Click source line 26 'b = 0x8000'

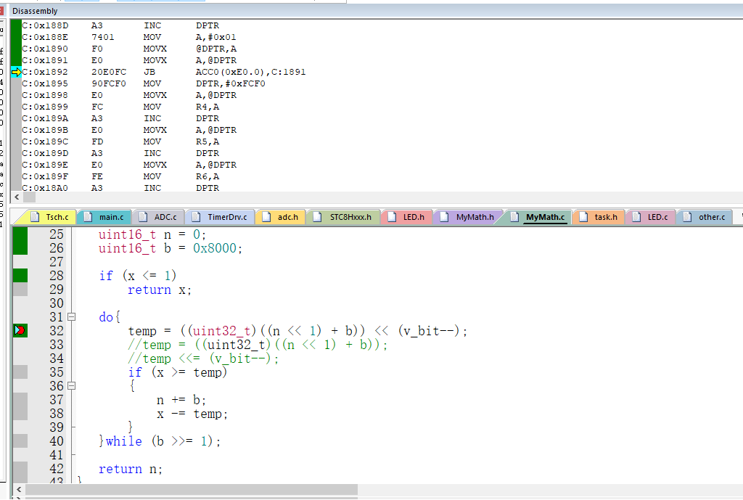pos(203,248)
